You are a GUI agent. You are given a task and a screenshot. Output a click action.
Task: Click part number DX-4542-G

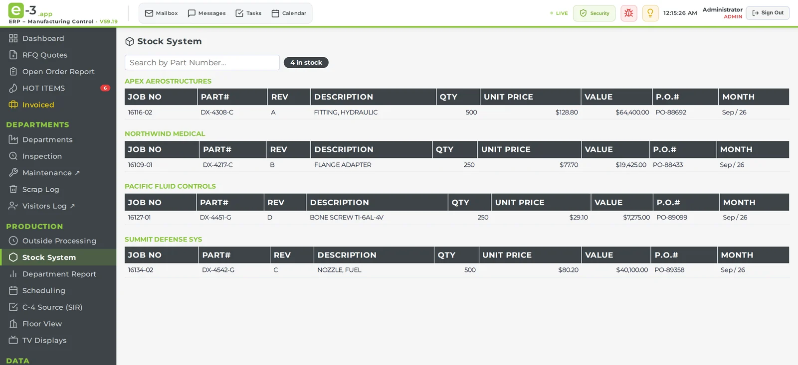tap(218, 270)
